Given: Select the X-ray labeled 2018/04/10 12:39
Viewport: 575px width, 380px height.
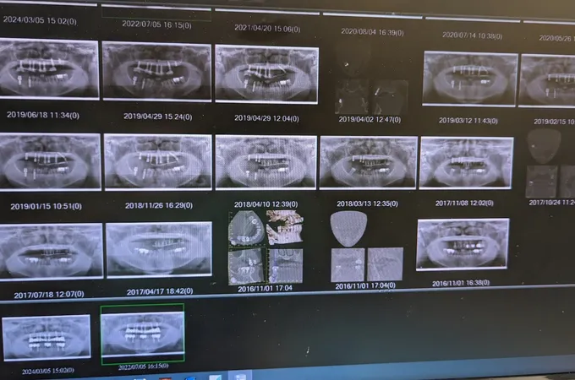Looking at the screenshot, I should pos(266,162).
